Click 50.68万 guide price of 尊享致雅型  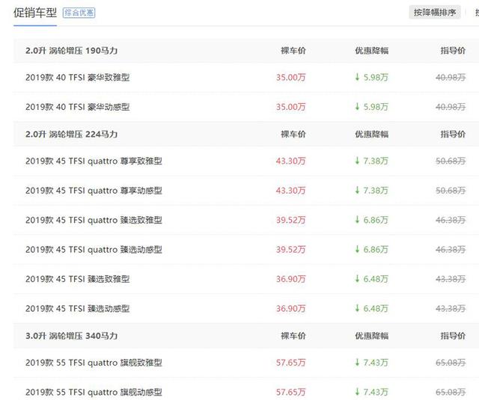[x=451, y=161]
